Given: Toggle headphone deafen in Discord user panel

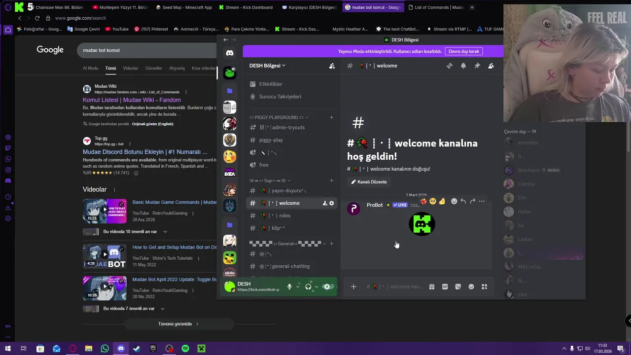Looking at the screenshot, I should [x=308, y=286].
